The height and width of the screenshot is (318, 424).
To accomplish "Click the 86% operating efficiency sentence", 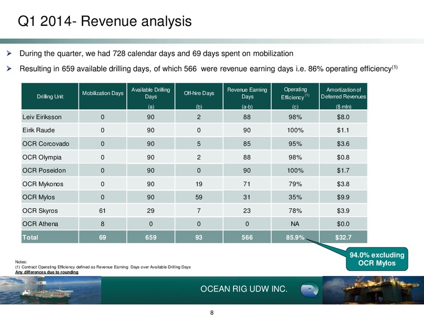I will pyautogui.click(x=208, y=69).
